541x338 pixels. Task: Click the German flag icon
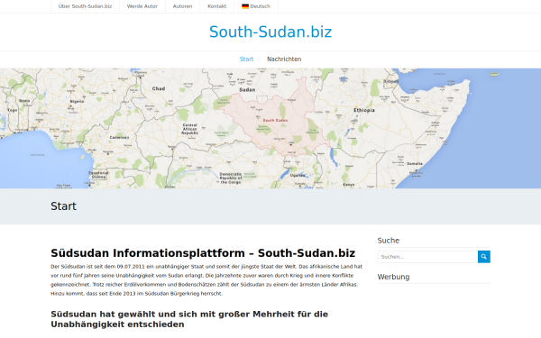pos(245,6)
